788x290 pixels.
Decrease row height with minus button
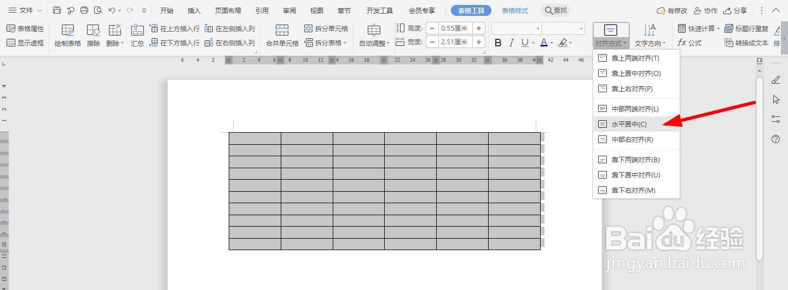(x=432, y=28)
